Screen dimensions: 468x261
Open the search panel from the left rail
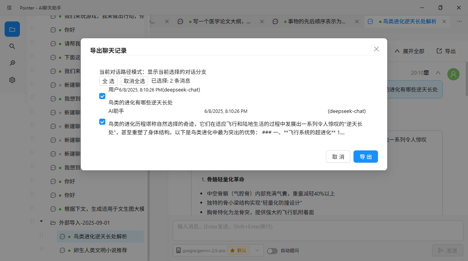click(12, 46)
